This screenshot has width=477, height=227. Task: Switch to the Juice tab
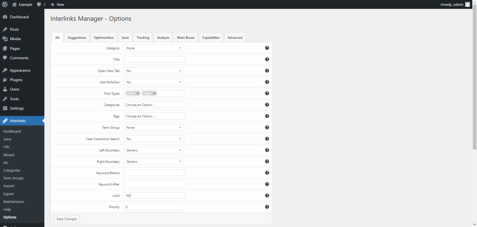(x=125, y=37)
